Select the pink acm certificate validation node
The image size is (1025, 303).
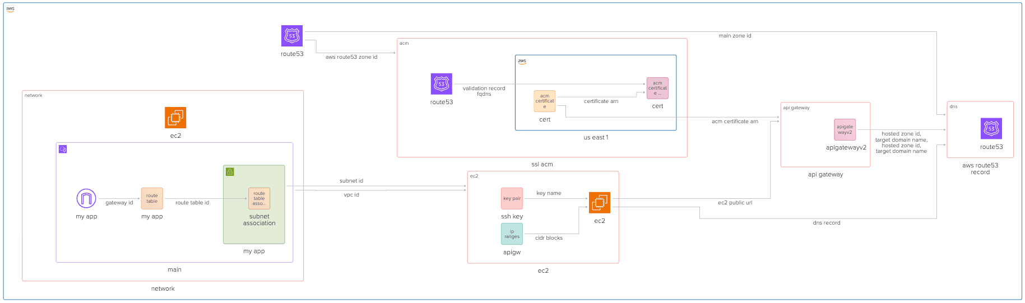[657, 88]
